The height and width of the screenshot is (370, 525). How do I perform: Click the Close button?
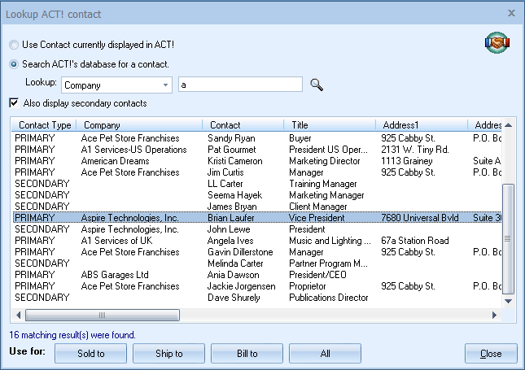pyautogui.click(x=491, y=354)
